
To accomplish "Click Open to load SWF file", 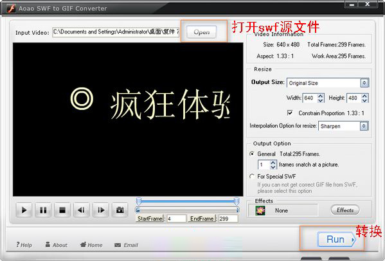I will point(201,32).
